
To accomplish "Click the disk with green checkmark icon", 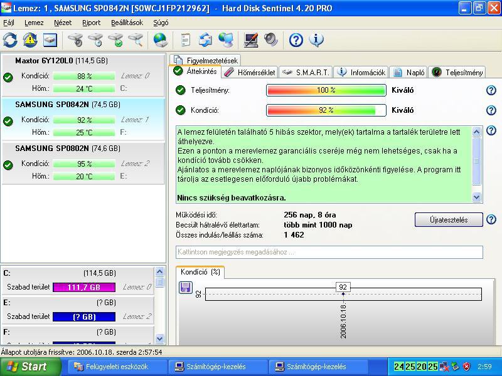I will coord(116,40).
